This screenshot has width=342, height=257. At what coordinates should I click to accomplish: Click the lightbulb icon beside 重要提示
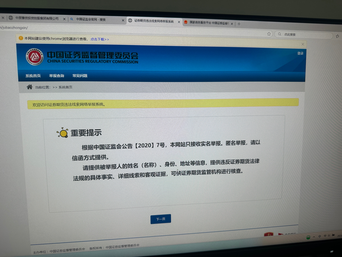coord(62,133)
